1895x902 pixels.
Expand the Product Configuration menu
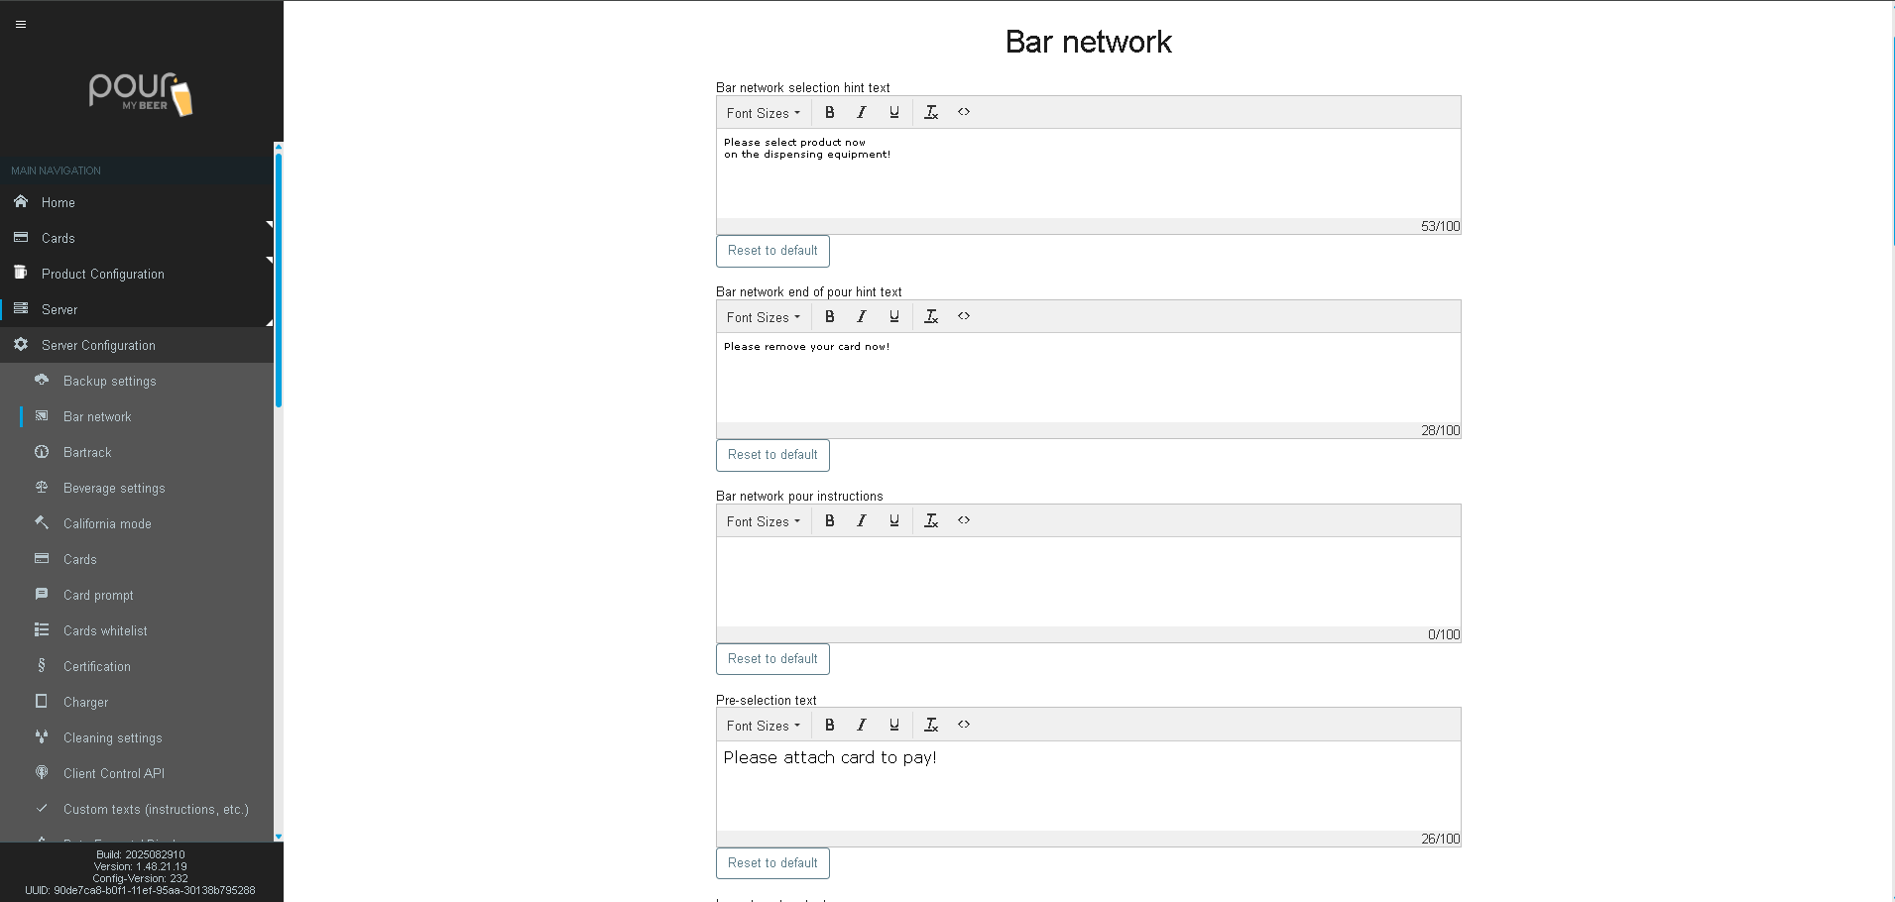point(103,274)
